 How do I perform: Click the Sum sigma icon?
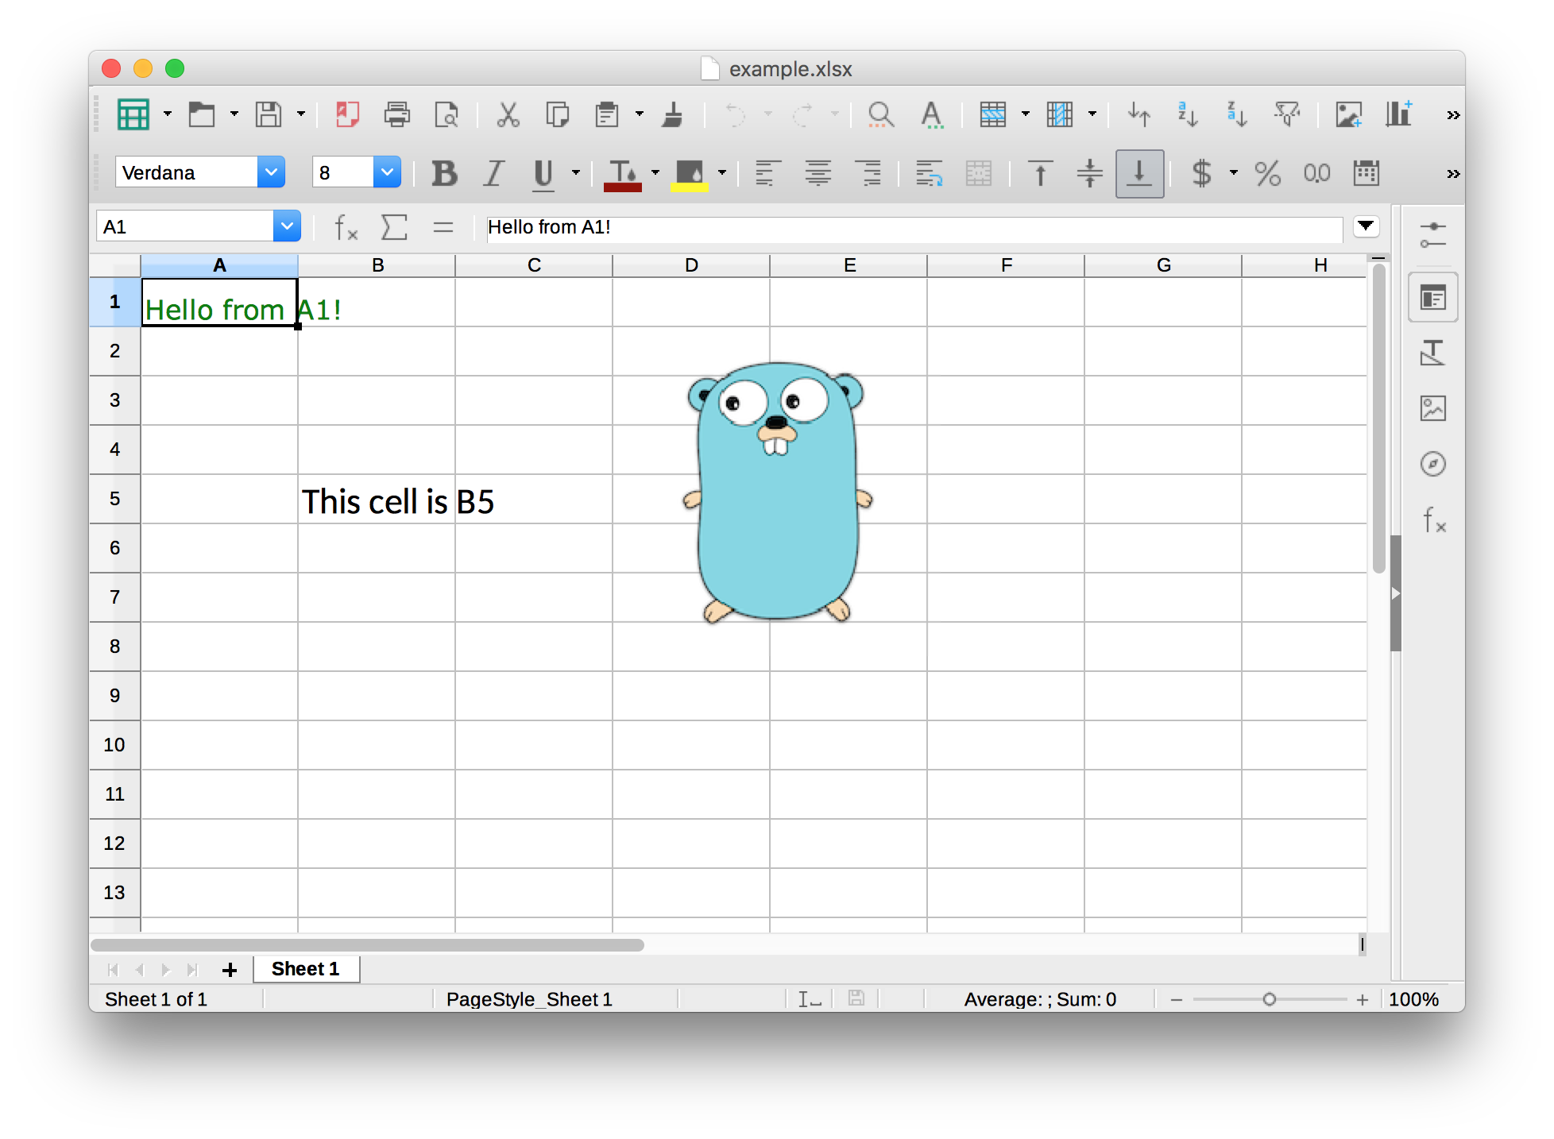[394, 228]
